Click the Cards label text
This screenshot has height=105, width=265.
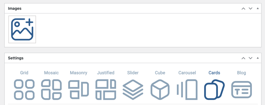(214, 73)
